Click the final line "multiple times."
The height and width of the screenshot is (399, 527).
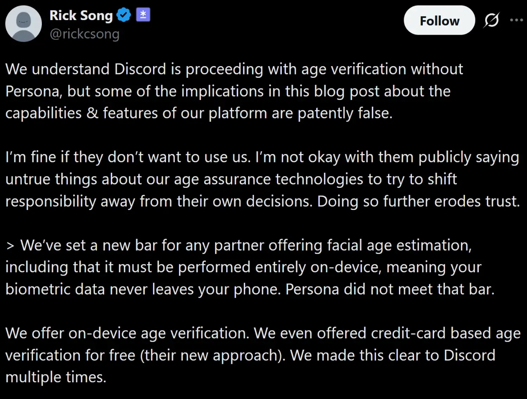click(56, 377)
